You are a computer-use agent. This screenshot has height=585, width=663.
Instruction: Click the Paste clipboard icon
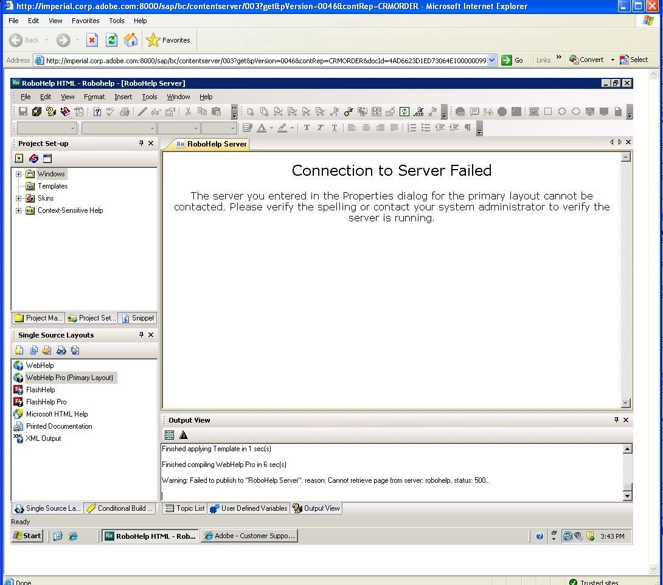[x=216, y=112]
